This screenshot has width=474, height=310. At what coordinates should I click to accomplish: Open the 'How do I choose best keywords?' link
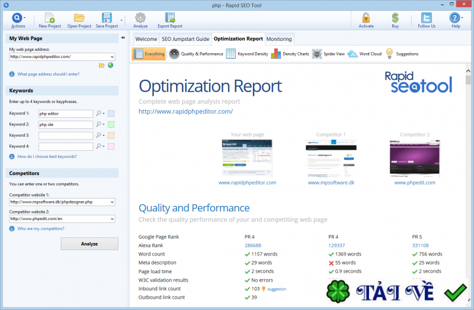coord(47,157)
